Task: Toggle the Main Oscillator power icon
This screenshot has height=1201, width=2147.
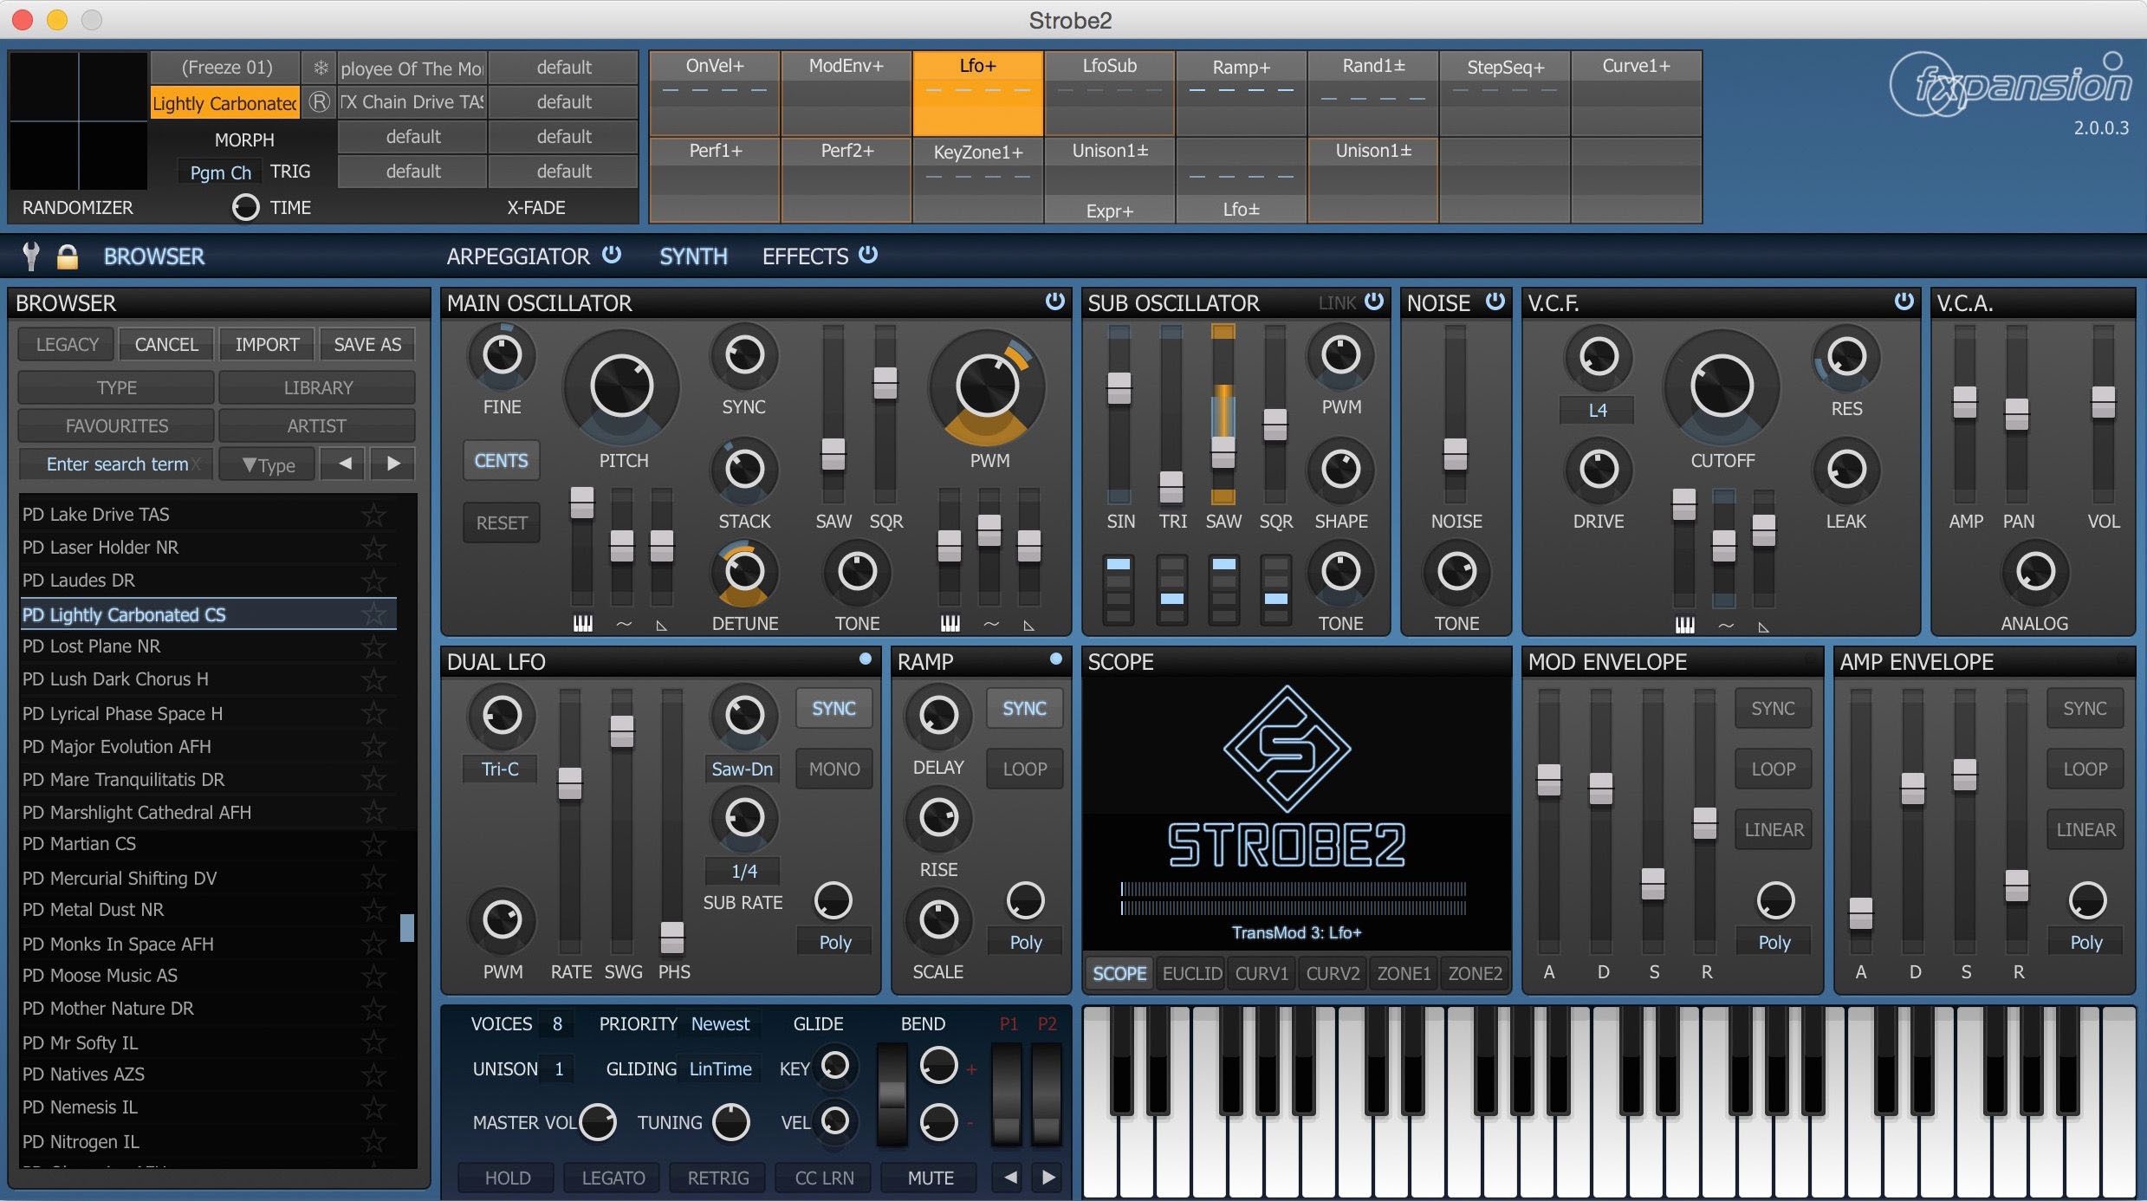Action: [1054, 302]
